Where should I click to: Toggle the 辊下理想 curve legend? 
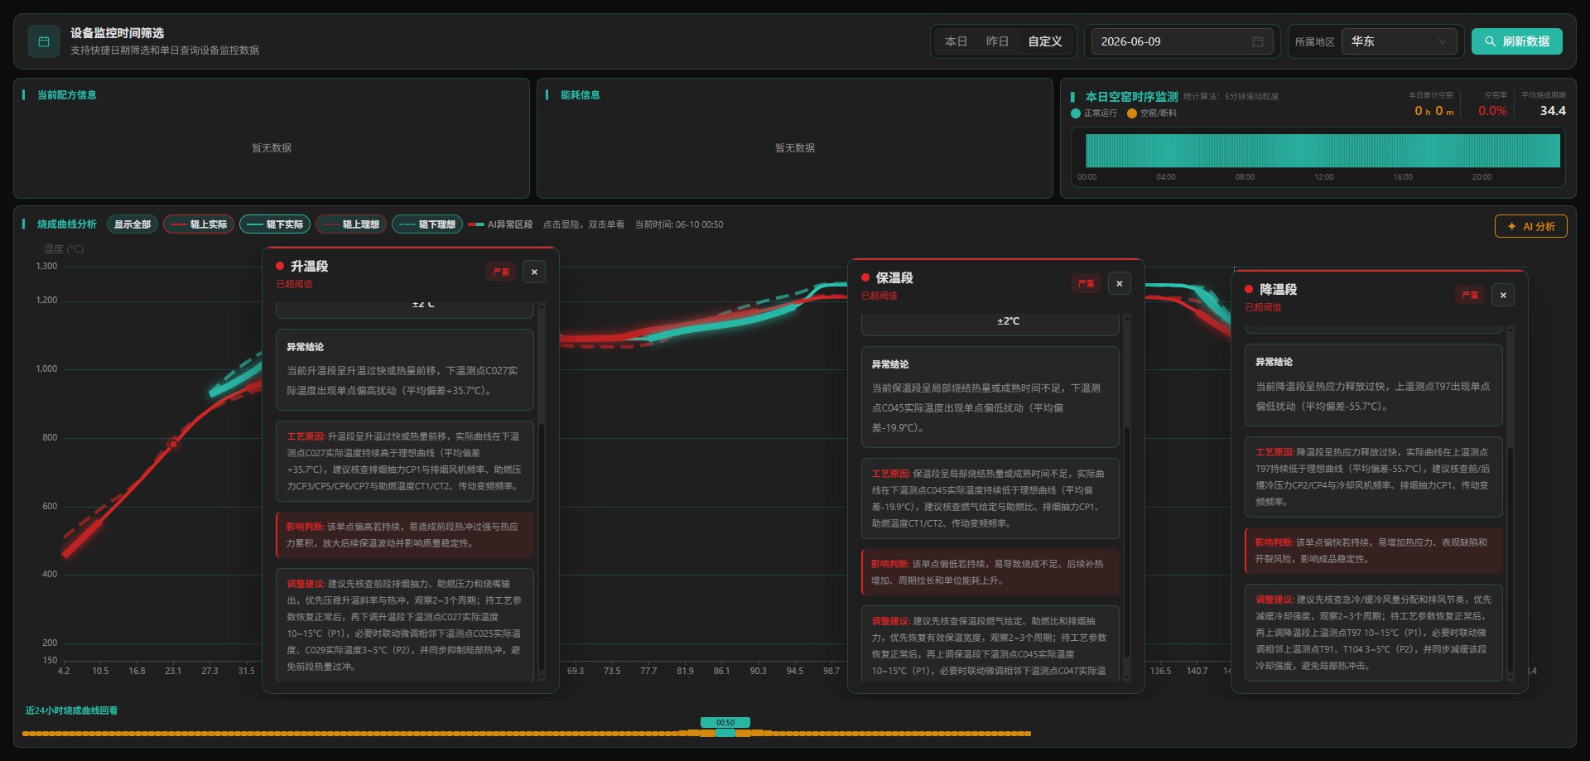point(427,224)
